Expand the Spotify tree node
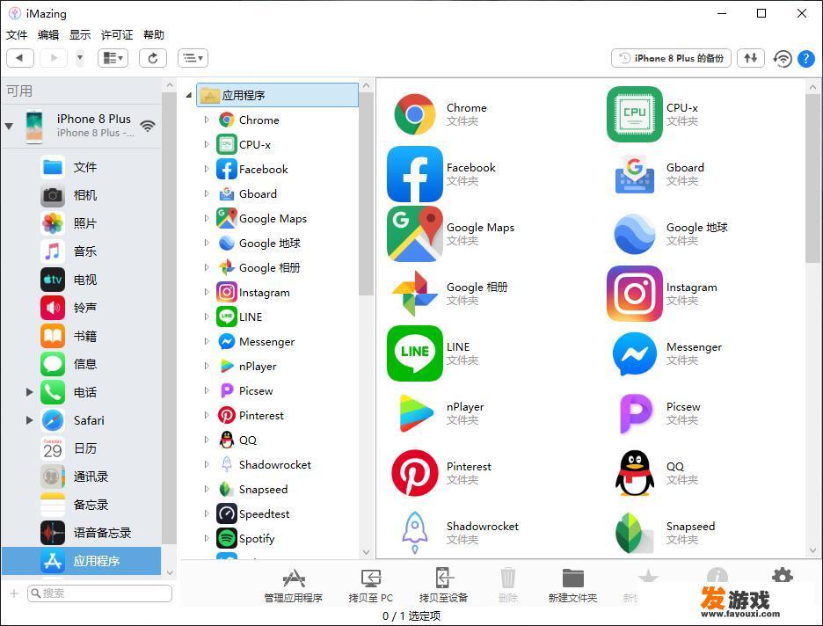This screenshot has width=823, height=626. click(207, 538)
